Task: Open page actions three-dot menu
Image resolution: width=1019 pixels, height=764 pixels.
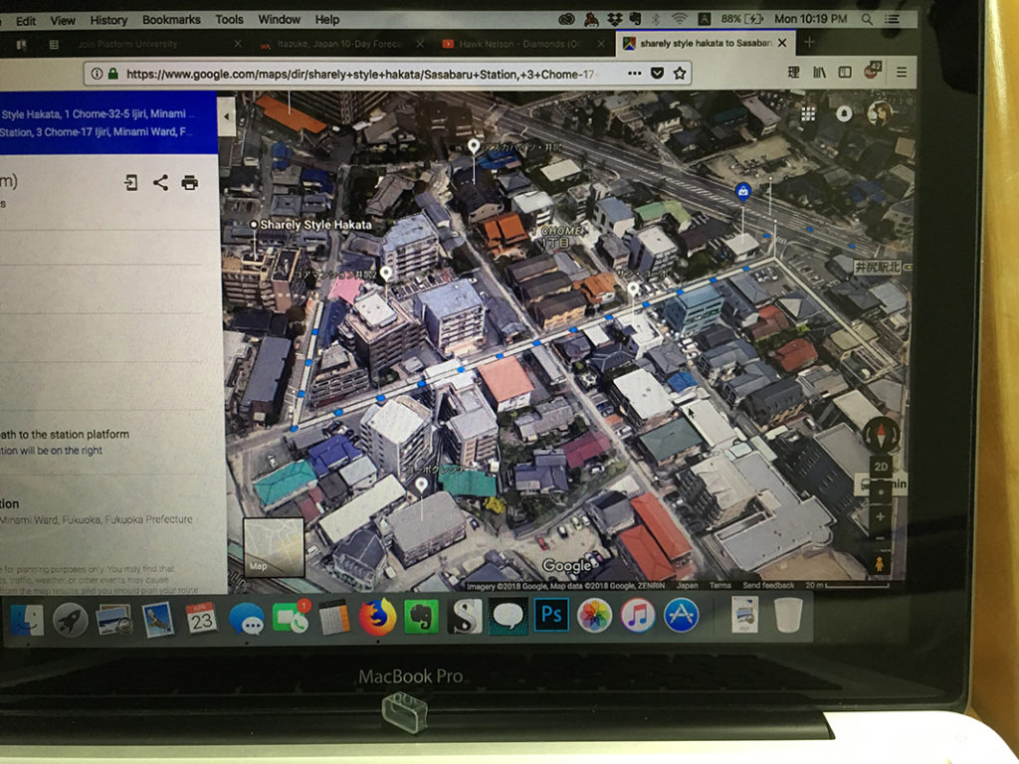Action: coord(635,74)
